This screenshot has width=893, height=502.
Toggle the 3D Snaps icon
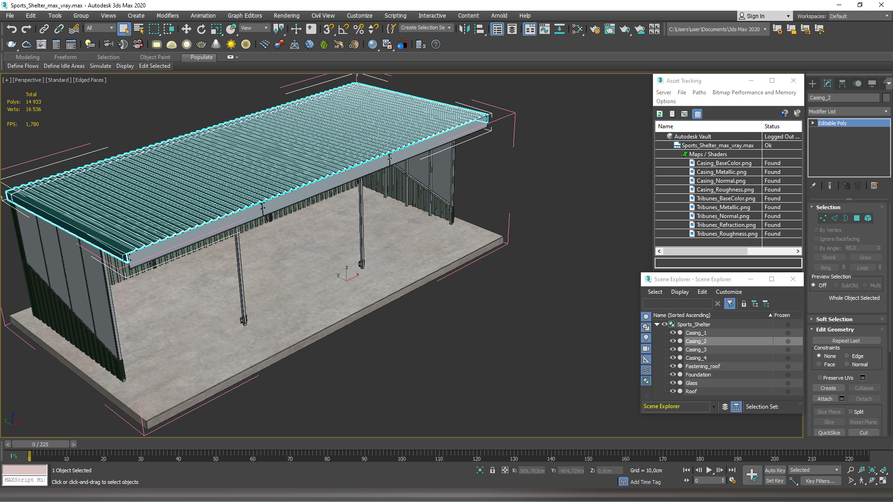click(328, 29)
